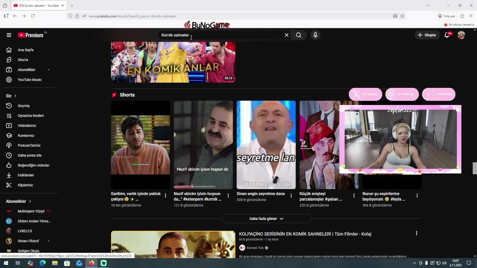Open options for Nurun şu espirilerine short

point(417,195)
